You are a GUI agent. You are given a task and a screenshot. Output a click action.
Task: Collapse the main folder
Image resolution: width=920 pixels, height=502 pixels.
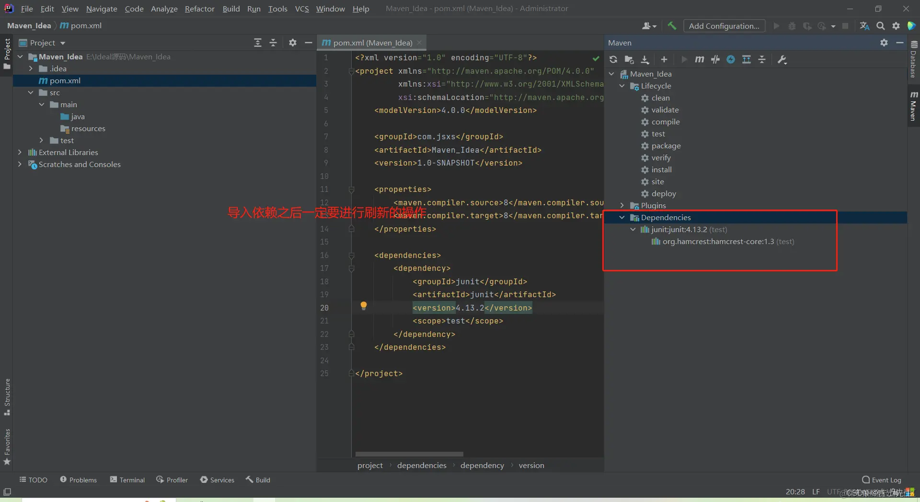pos(42,104)
